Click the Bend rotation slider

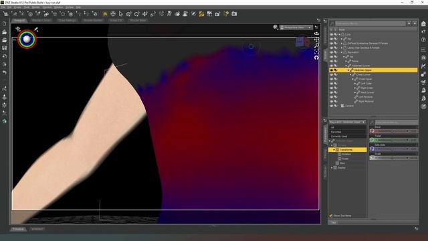tap(394, 131)
